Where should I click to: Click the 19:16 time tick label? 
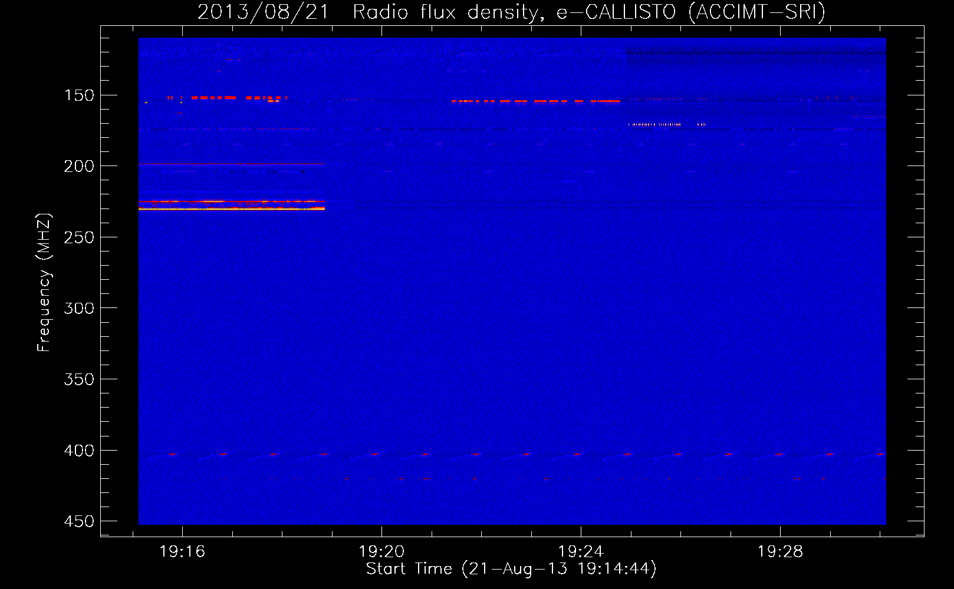(182, 551)
